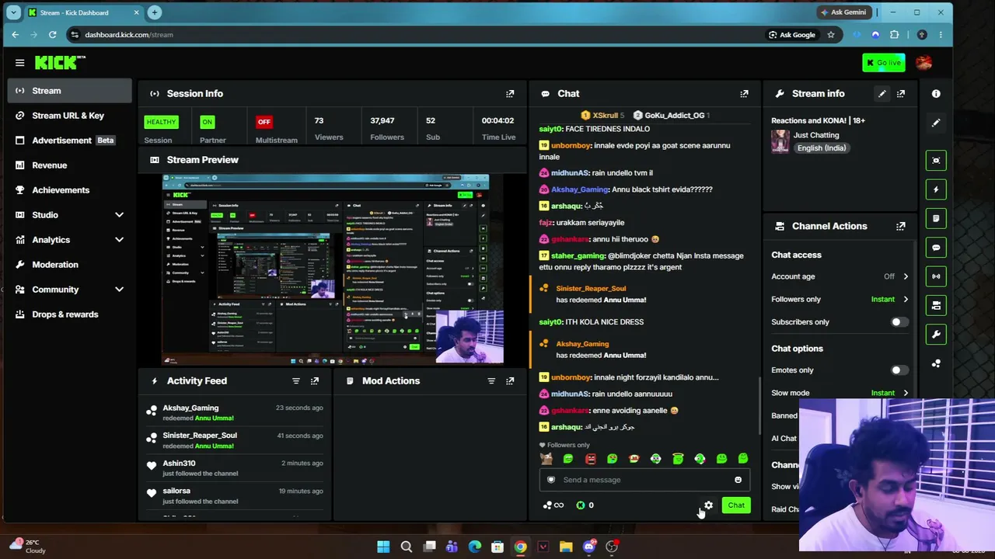Click the Ask Gemini button
Screen dimensions: 995x559
(x=843, y=12)
